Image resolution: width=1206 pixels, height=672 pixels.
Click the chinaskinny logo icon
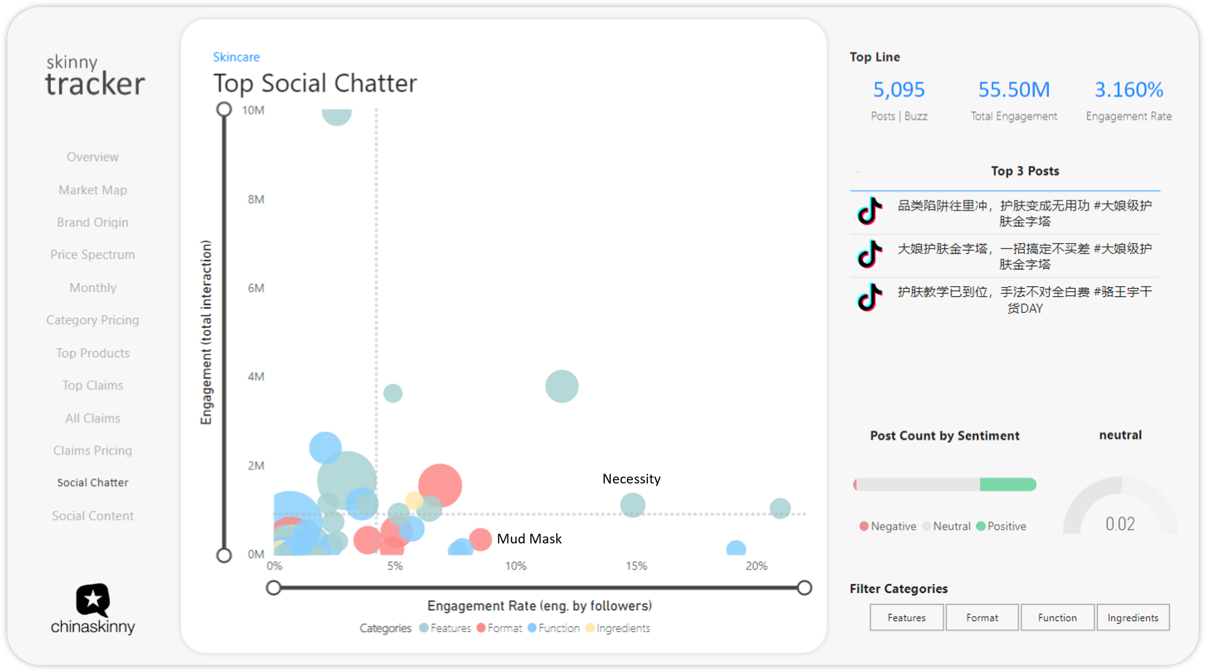[x=93, y=600]
